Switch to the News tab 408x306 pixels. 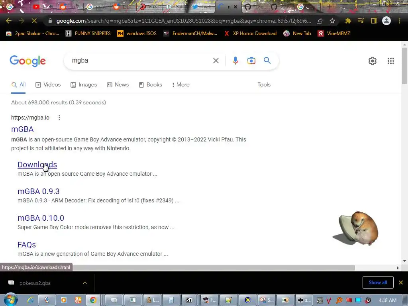118,85
